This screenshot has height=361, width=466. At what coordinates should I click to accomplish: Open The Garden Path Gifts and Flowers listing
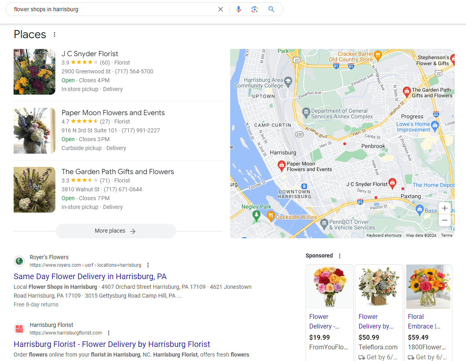[118, 172]
